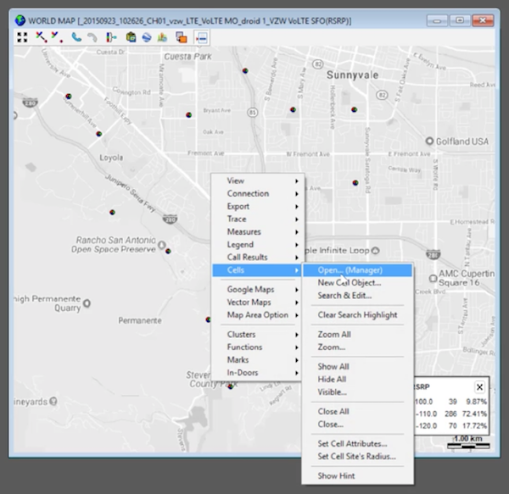Screen dimensions: 509x494
Task: Click the globe icon in the toolbar
Action: pyautogui.click(x=146, y=36)
